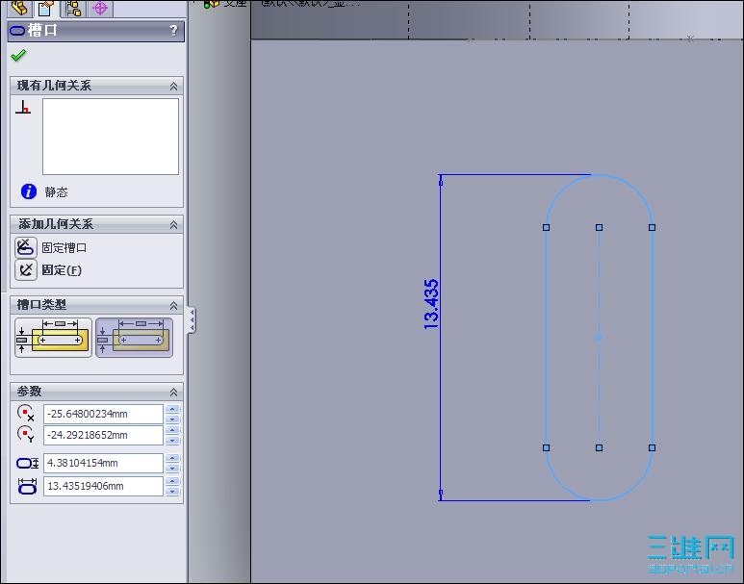
Task: Increase slot width with up spinner
Action: click(x=172, y=458)
